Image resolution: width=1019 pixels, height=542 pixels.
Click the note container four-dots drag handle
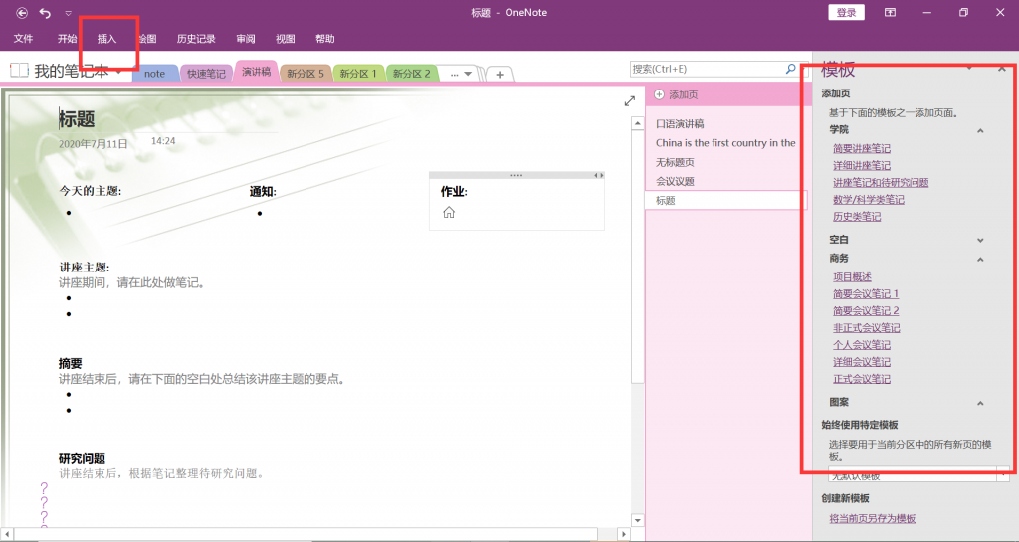tap(516, 175)
